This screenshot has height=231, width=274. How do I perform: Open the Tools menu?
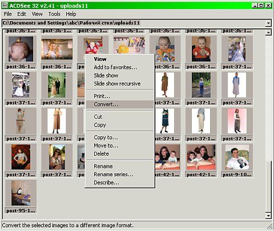[54, 14]
